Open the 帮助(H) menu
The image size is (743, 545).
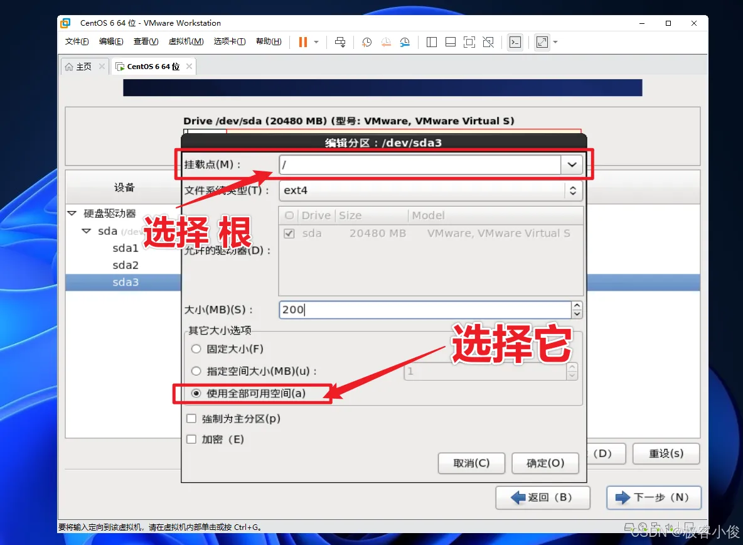coord(269,41)
